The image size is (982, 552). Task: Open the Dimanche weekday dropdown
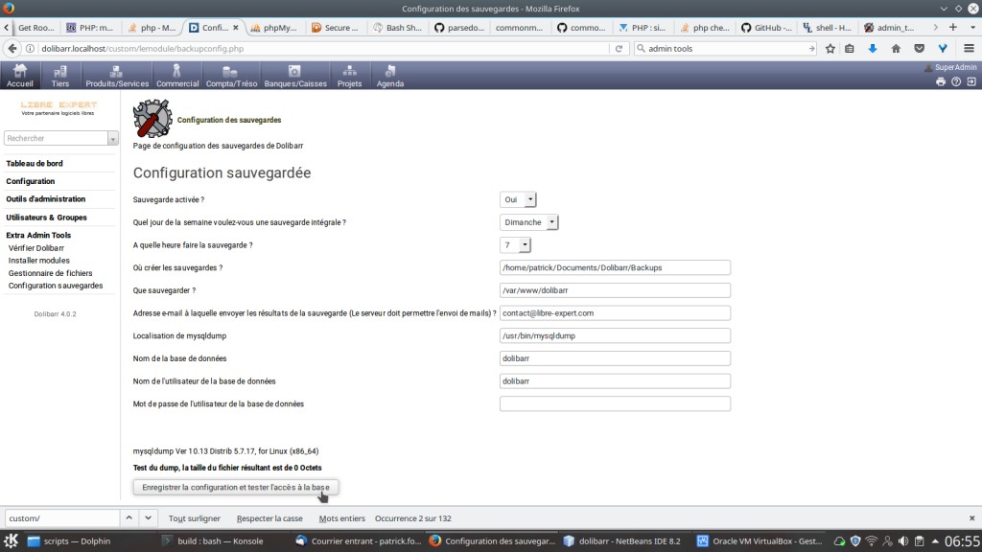(x=529, y=222)
